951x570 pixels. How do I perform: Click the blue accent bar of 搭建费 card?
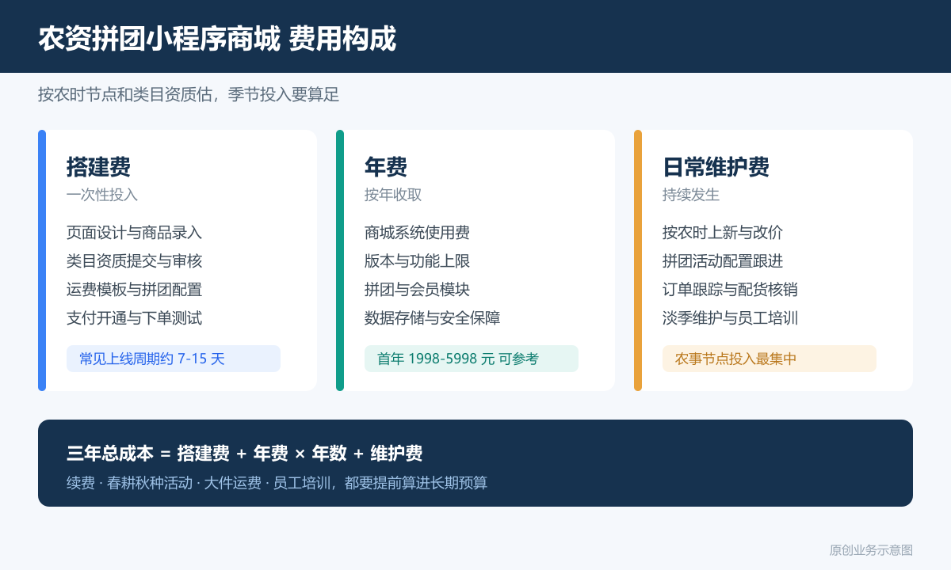coord(42,260)
